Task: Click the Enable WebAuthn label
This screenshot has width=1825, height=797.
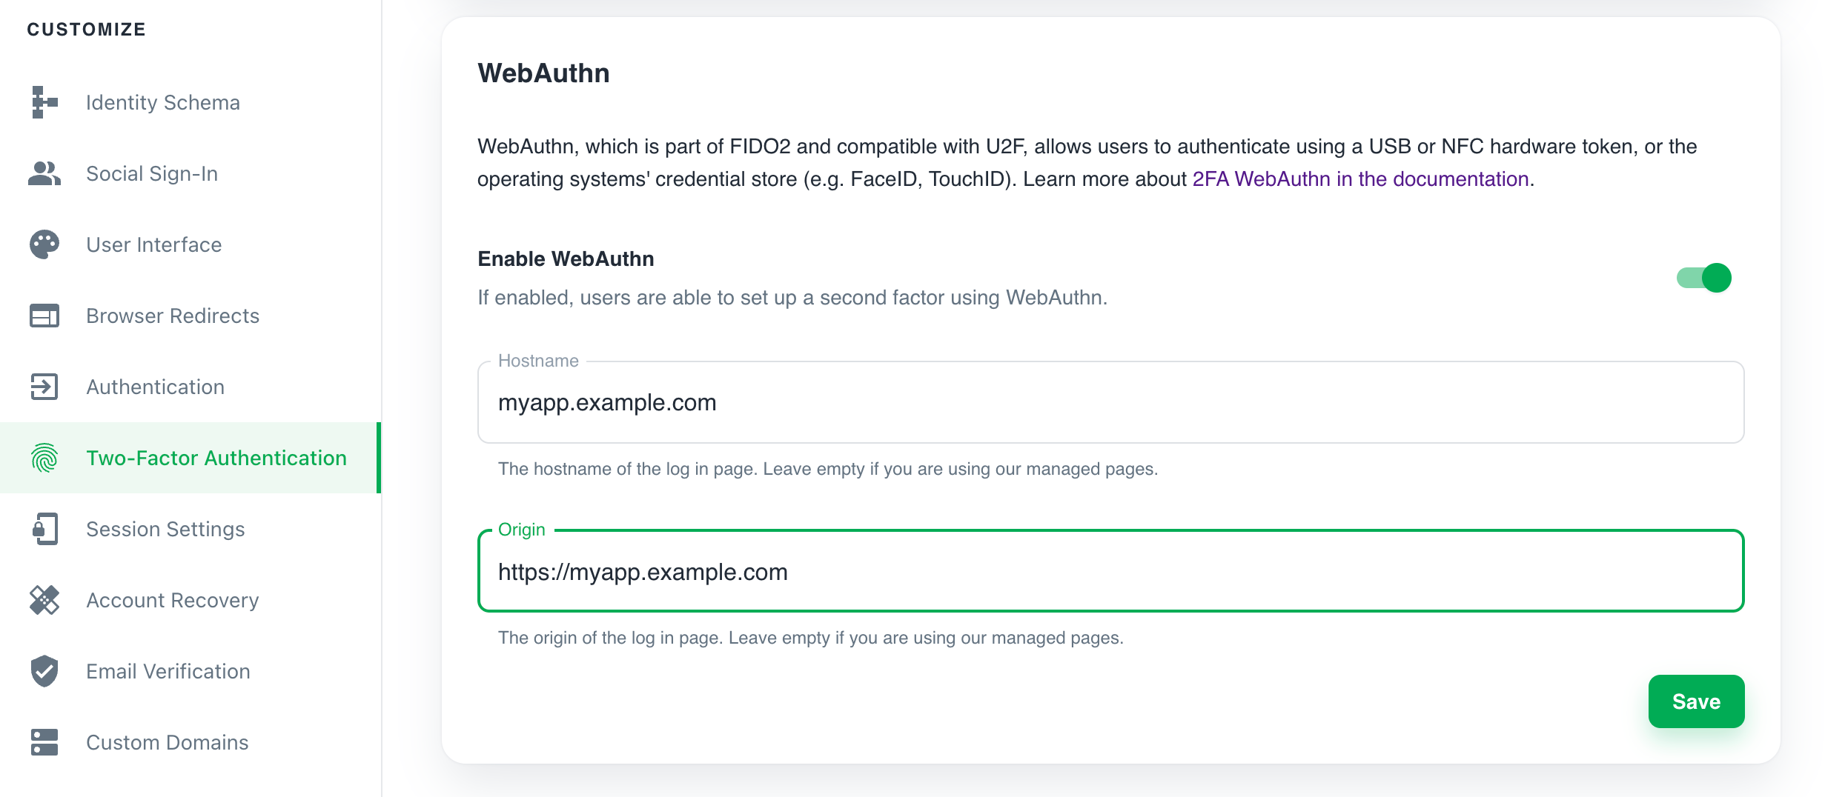Action: pyautogui.click(x=566, y=259)
